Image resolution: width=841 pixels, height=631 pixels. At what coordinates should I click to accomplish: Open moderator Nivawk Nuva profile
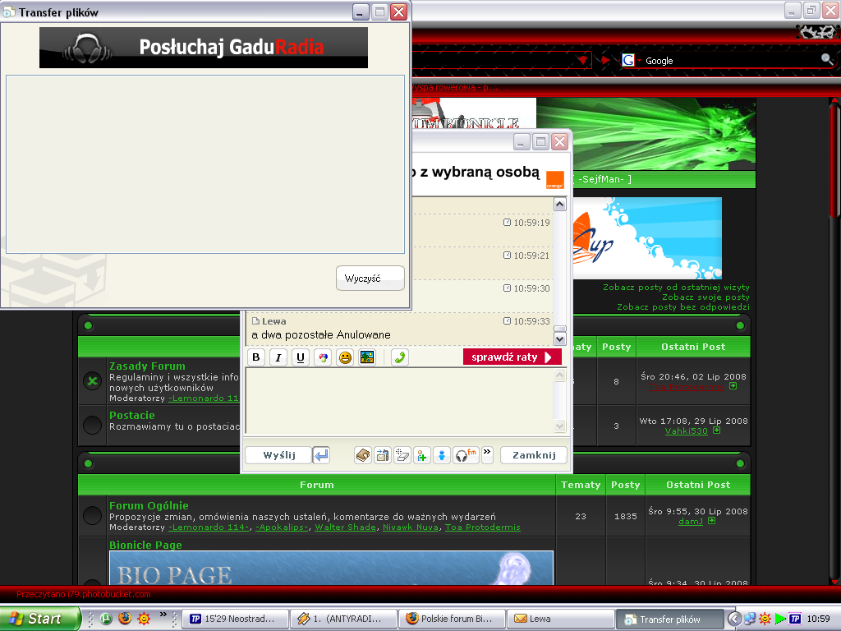(411, 527)
